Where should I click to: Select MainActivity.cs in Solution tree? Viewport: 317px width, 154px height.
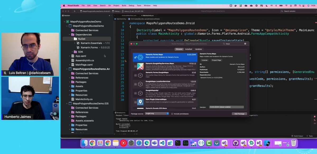(84, 99)
